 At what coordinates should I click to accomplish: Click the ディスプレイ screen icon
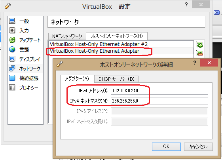(x=12, y=59)
